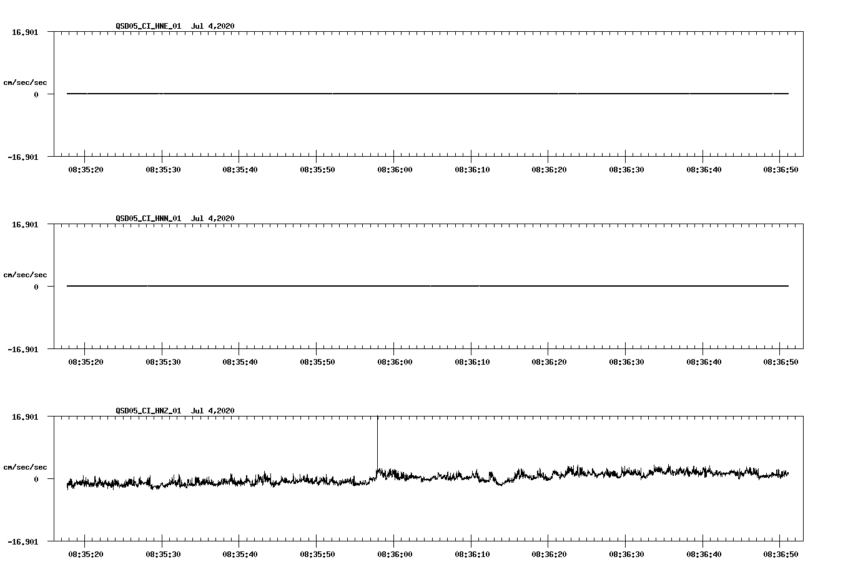The width and height of the screenshot is (848, 577).
Task: Click the 08:36:20 time label under HNZ plot
Action: tap(550, 555)
